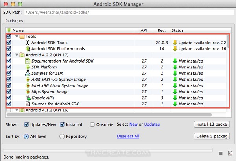Screen dimensions: 236x161
Task: Uncheck the Android 4.2.2 (API 17) checkbox
Action: 9,55
